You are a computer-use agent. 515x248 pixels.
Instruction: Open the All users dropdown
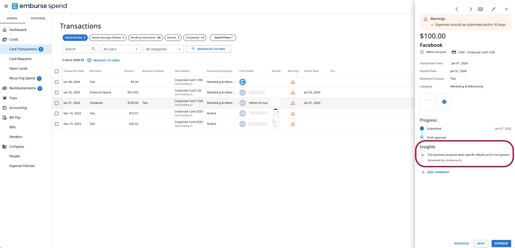pos(121,49)
